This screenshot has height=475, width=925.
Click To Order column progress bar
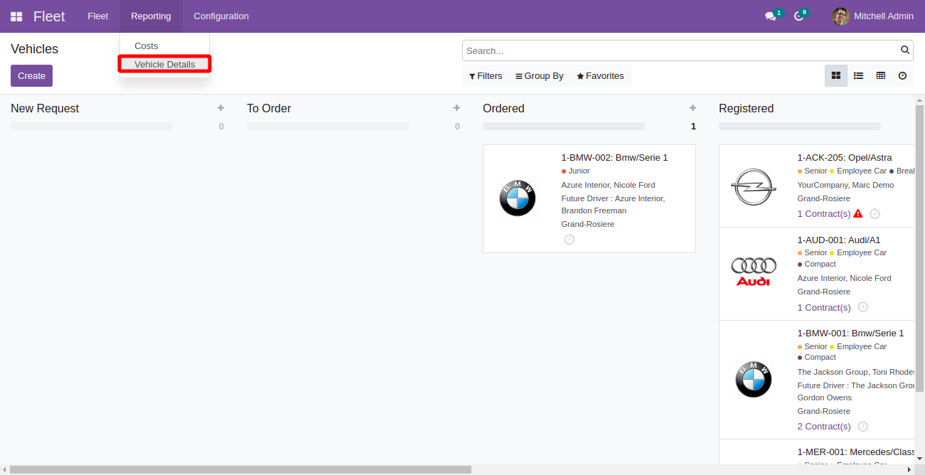(x=328, y=126)
